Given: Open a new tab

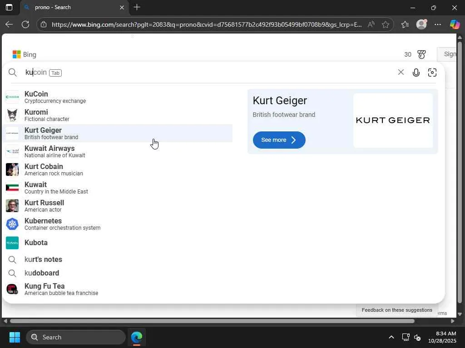Looking at the screenshot, I should point(137,7).
